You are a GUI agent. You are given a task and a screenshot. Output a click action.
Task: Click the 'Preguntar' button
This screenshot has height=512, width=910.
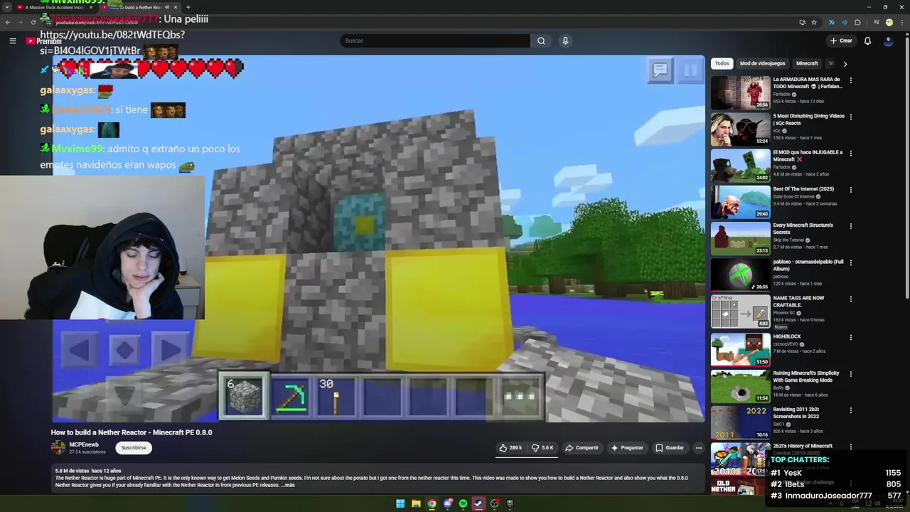click(x=627, y=448)
